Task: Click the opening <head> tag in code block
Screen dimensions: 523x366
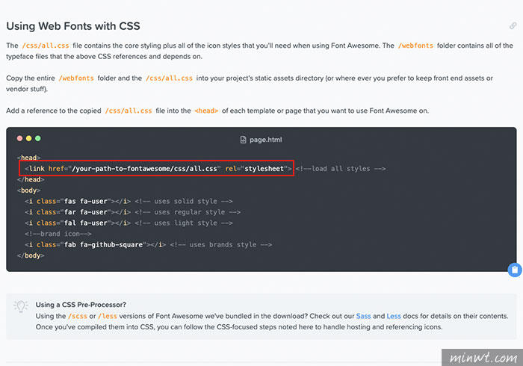Action: tap(28, 158)
